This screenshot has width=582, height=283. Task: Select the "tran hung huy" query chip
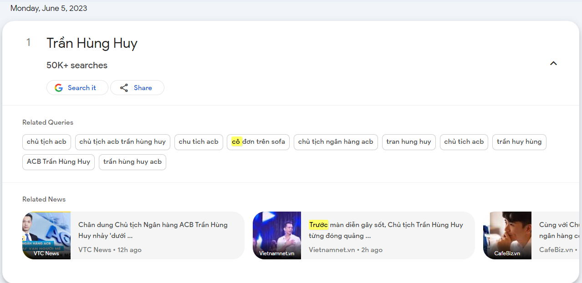(x=408, y=142)
